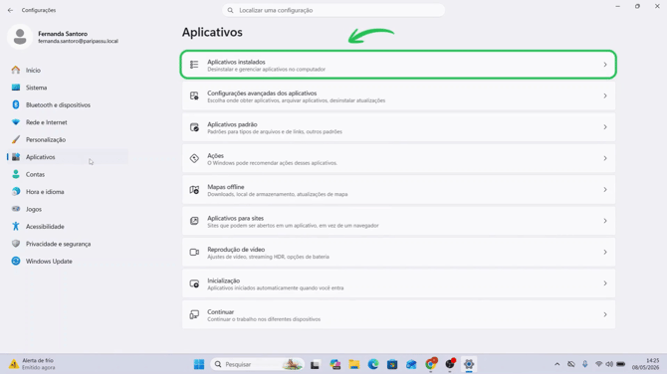This screenshot has height=374, width=667.
Task: Click the Aplicativos padrão icon
Action: coord(194,127)
